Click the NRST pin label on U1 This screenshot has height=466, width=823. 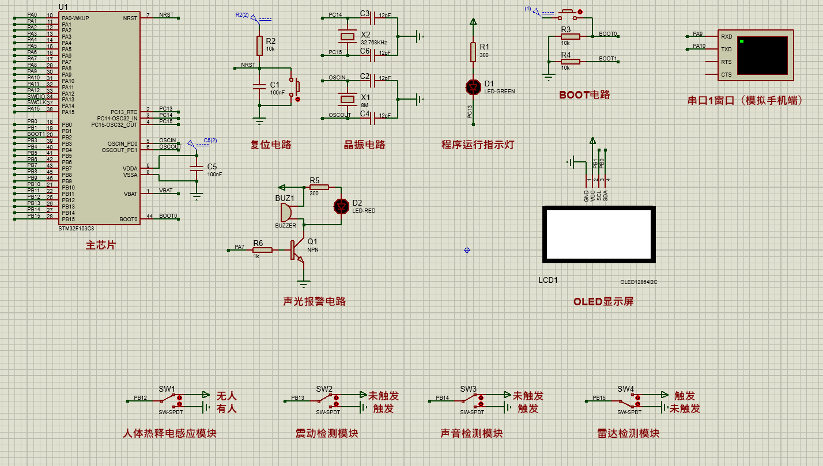click(130, 18)
